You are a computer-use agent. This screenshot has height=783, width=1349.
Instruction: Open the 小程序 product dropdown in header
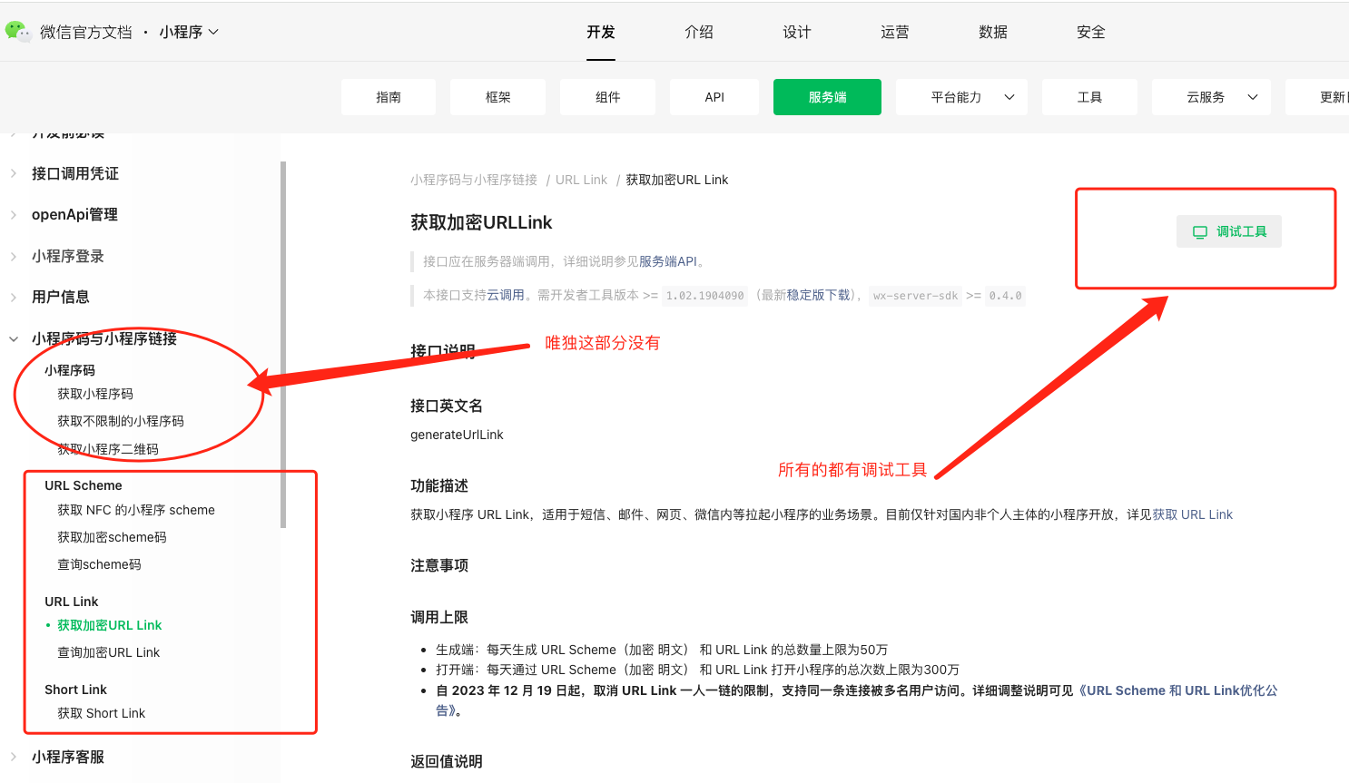189,32
